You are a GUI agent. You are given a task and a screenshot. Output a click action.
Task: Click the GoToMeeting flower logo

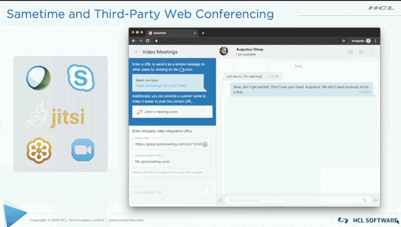(x=39, y=150)
